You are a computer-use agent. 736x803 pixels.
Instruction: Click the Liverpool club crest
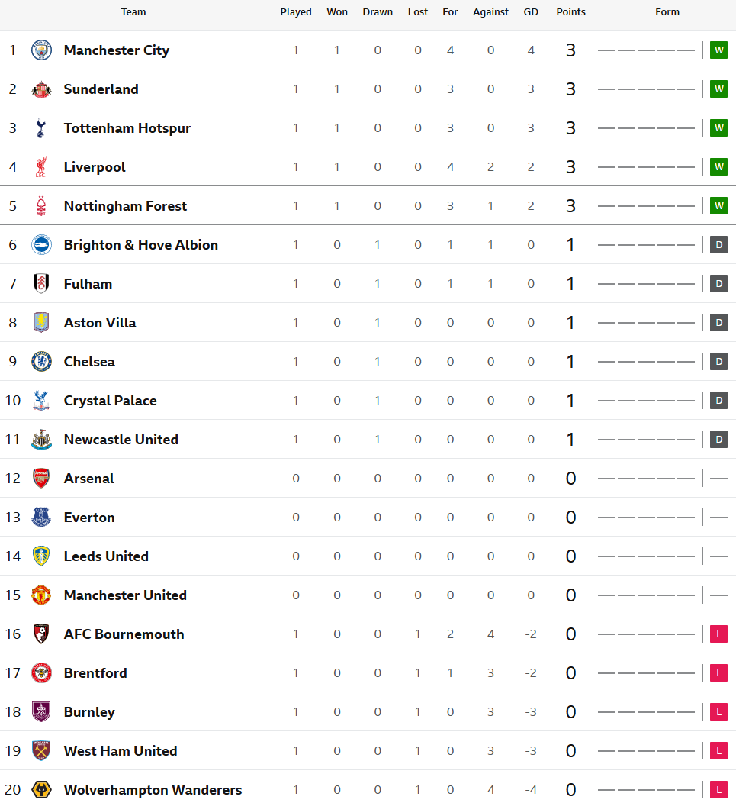coord(41,167)
